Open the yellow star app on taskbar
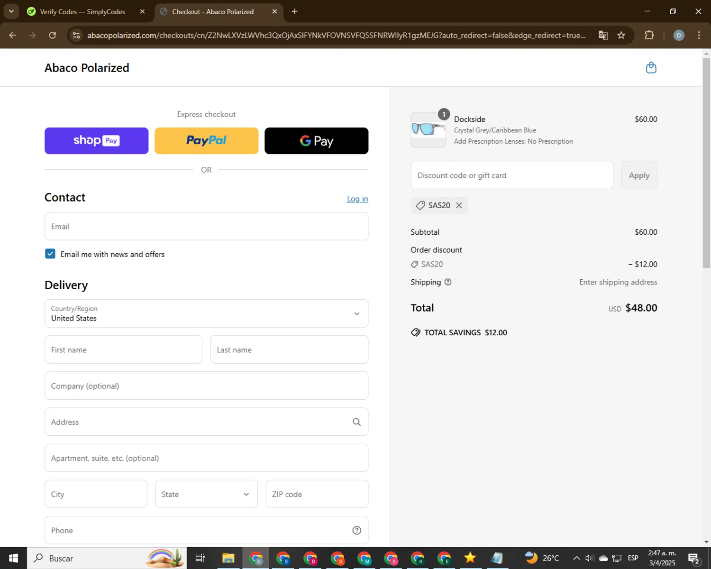 point(470,558)
